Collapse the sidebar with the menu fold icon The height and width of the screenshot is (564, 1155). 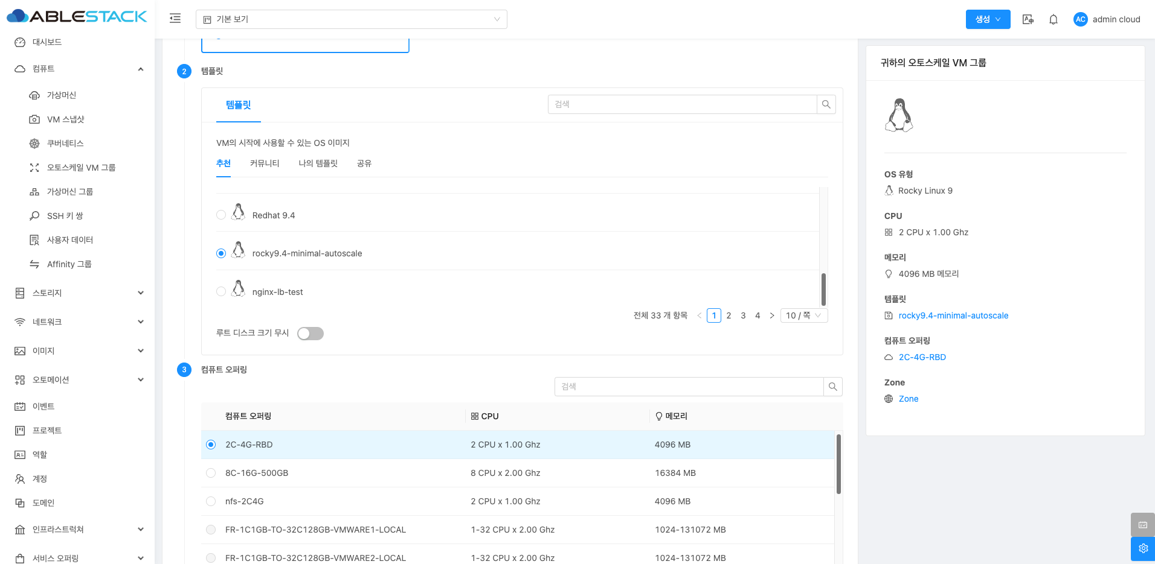pos(175,19)
